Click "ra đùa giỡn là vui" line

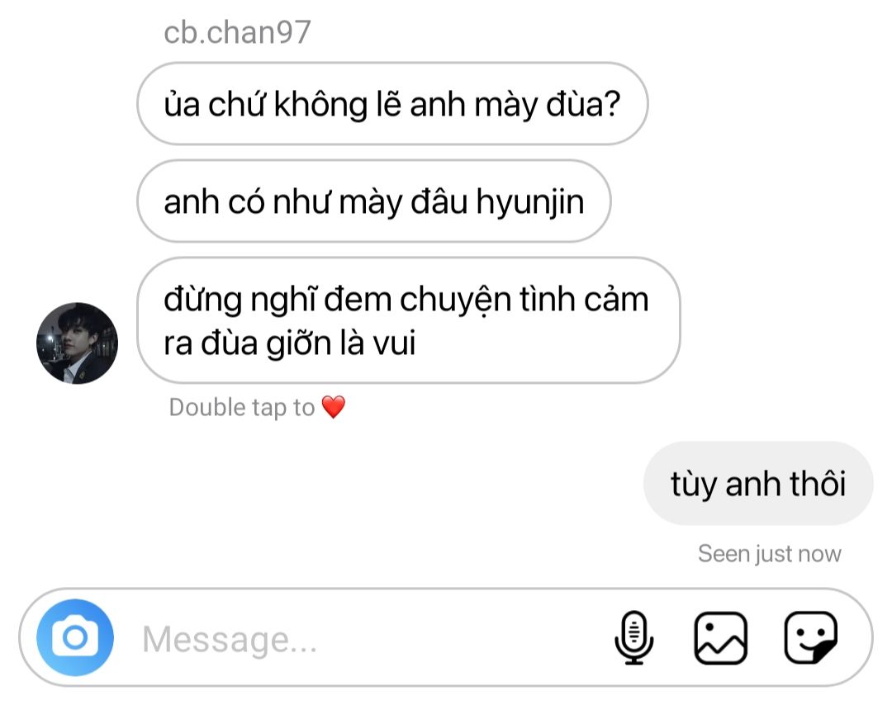[290, 343]
